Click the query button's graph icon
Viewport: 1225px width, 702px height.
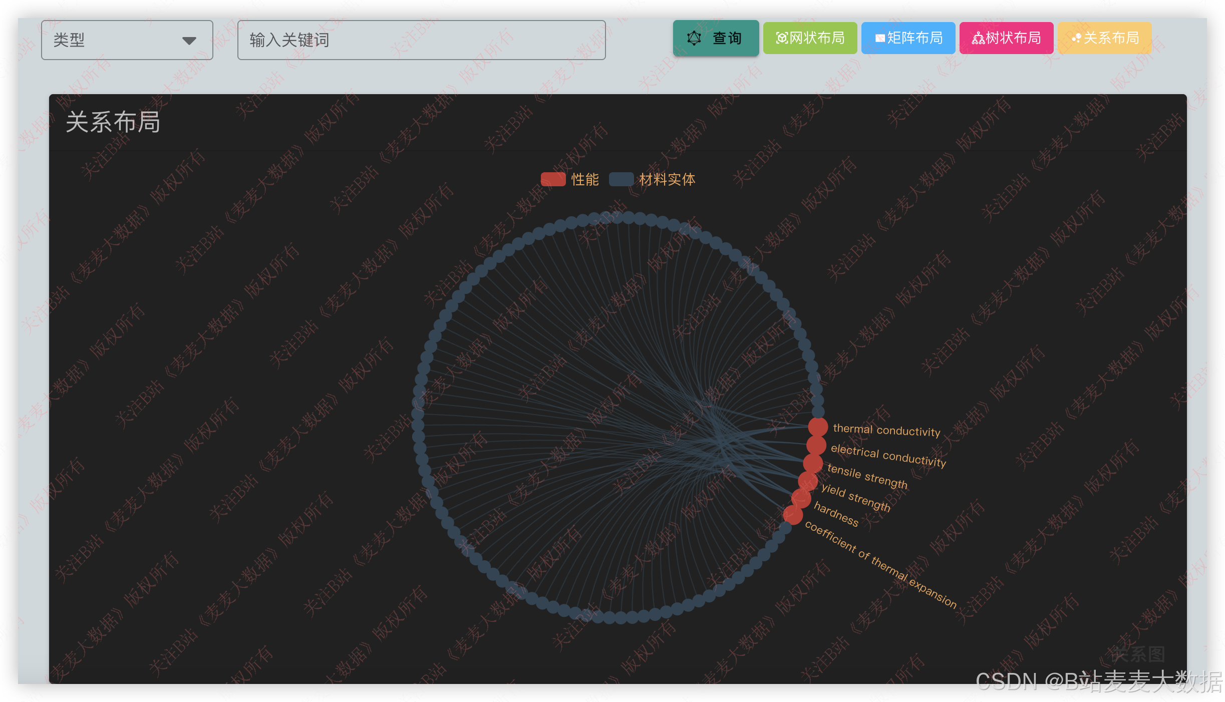coord(694,38)
